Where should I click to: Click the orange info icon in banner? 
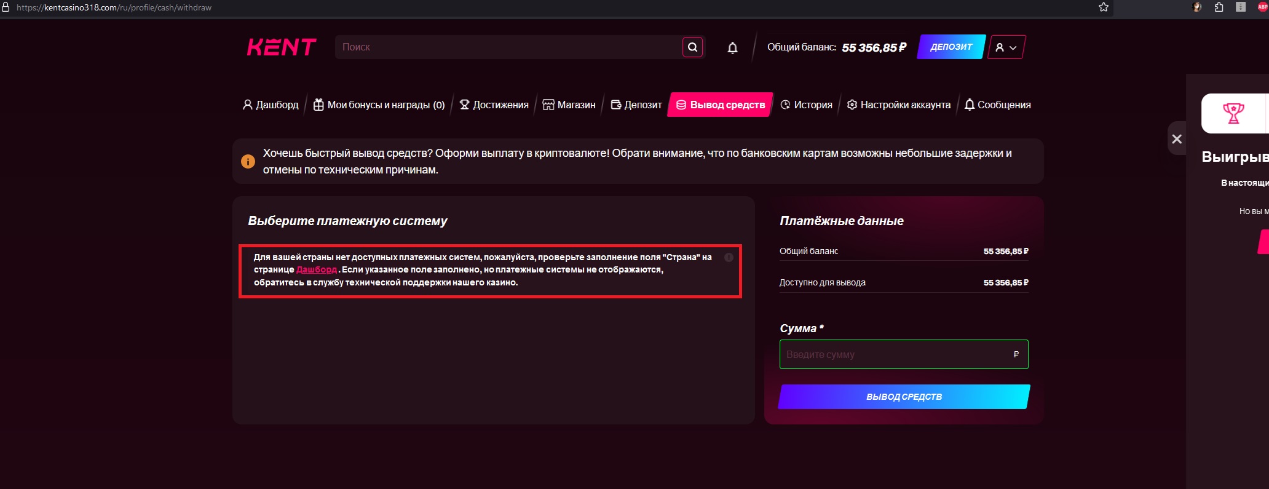tap(248, 162)
